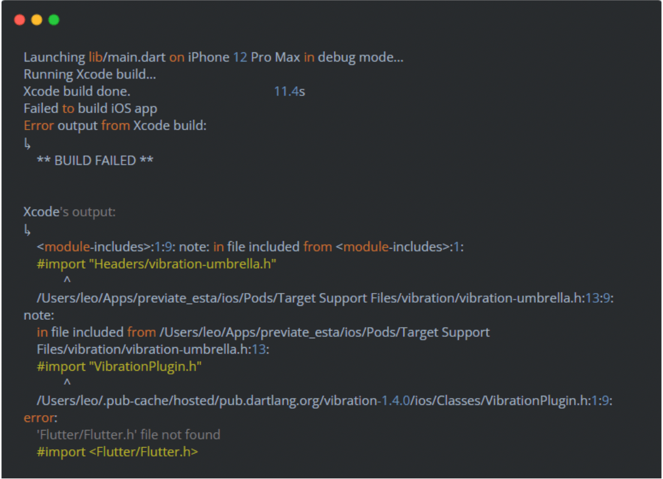This screenshot has width=663, height=479.
Task: Click the caret marker under the Headers/vibration-umbrella.h import
Action: pos(67,280)
